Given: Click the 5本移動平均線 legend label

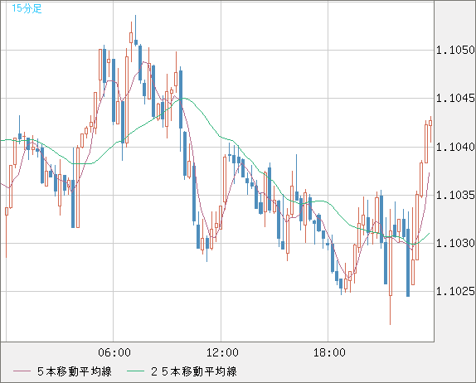Looking at the screenshot, I should 75,371.
